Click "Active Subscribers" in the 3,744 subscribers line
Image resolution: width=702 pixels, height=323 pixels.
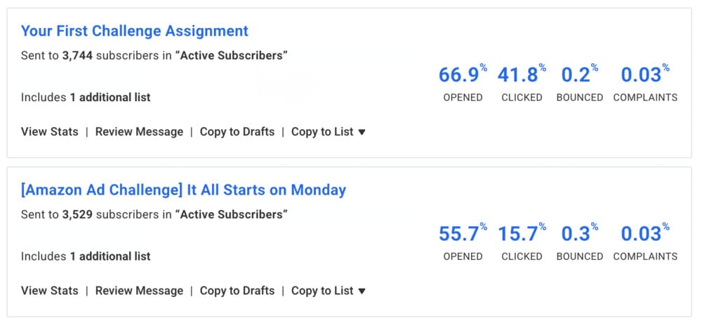click(231, 55)
